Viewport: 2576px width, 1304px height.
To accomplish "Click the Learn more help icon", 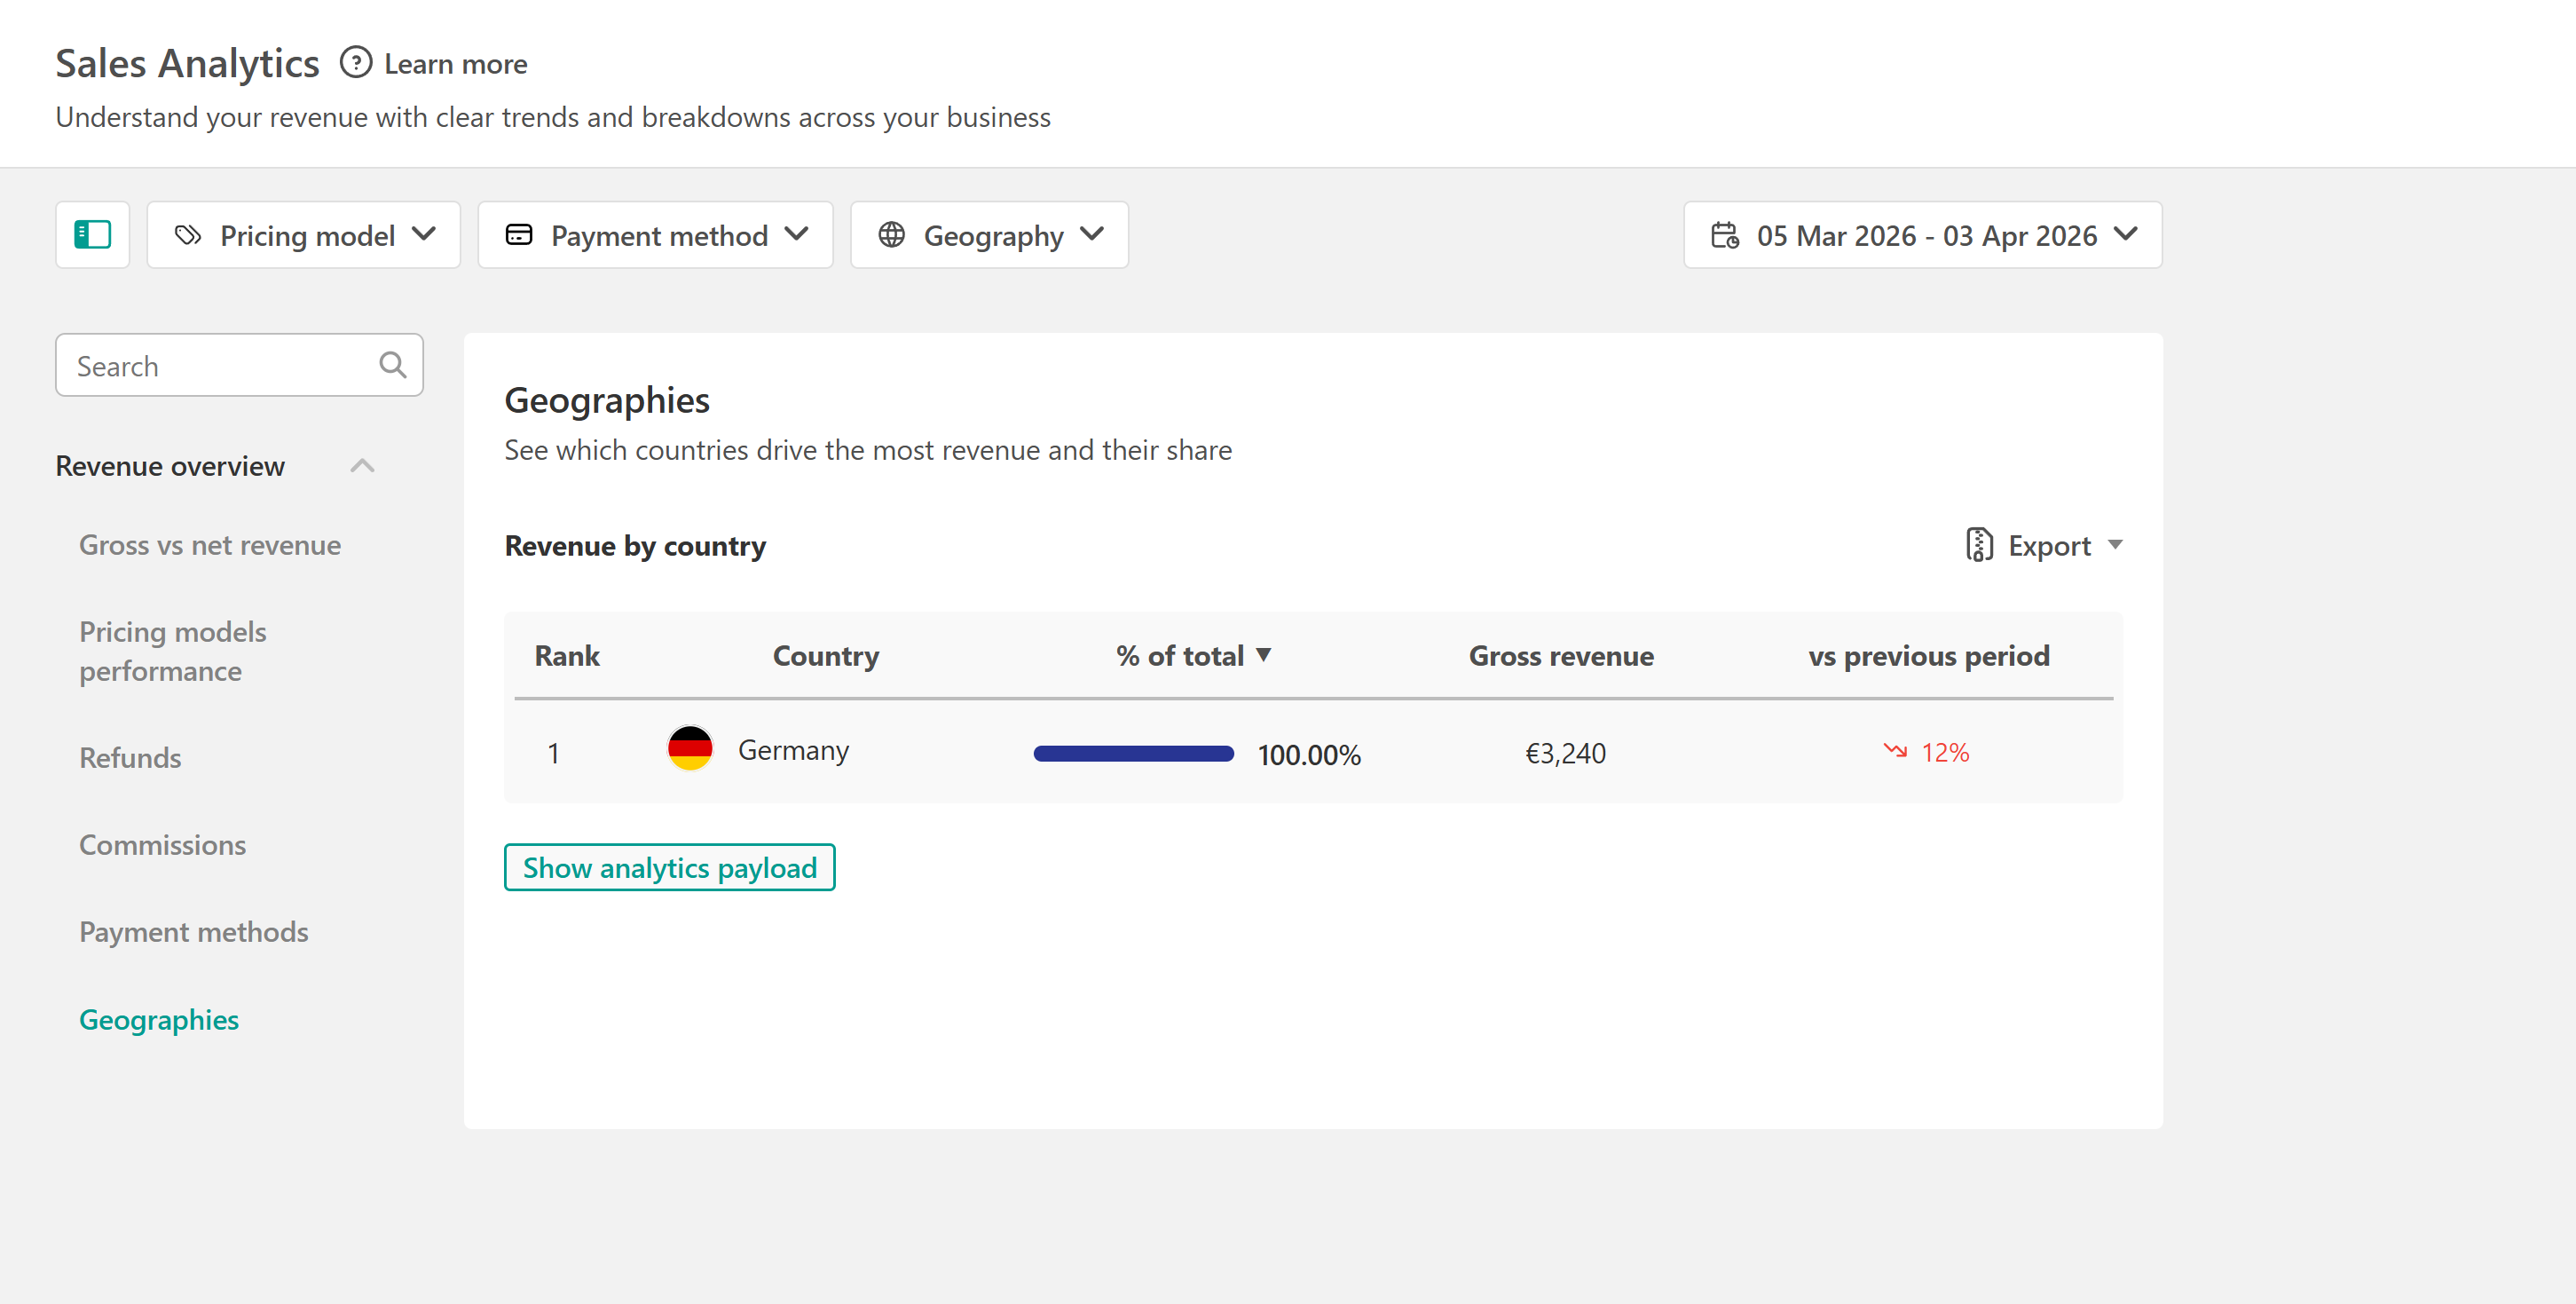I will pyautogui.click(x=355, y=63).
